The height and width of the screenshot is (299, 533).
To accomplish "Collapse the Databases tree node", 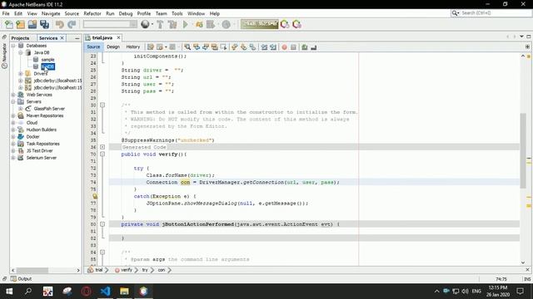I will coord(13,46).
